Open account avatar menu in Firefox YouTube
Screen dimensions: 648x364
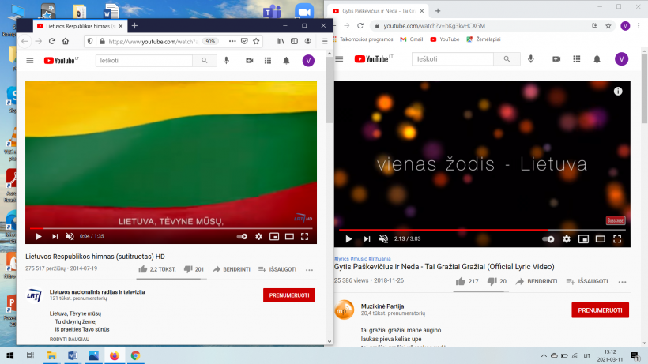pos(308,61)
